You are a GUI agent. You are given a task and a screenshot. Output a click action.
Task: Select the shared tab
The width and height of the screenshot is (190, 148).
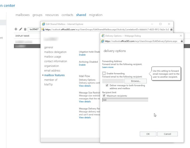tap(81, 15)
